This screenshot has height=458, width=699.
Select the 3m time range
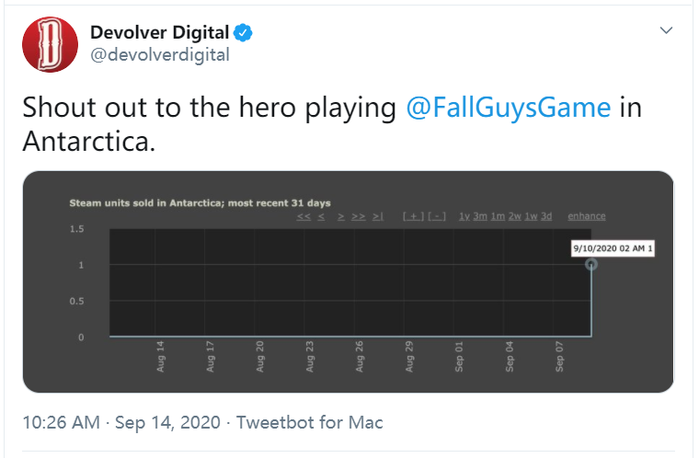[x=480, y=216]
